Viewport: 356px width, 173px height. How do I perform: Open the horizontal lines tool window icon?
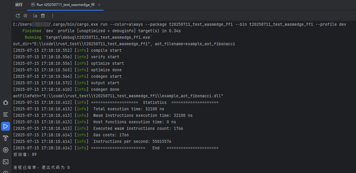6,114
